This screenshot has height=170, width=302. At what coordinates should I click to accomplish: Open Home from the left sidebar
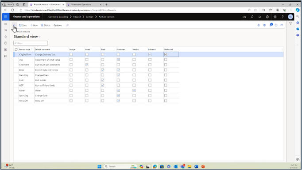[x=6, y=30]
